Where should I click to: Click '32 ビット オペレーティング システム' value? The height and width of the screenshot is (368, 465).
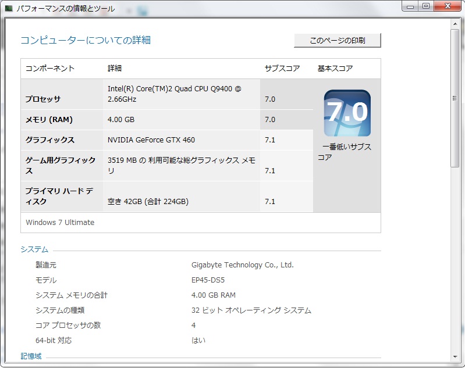(251, 310)
